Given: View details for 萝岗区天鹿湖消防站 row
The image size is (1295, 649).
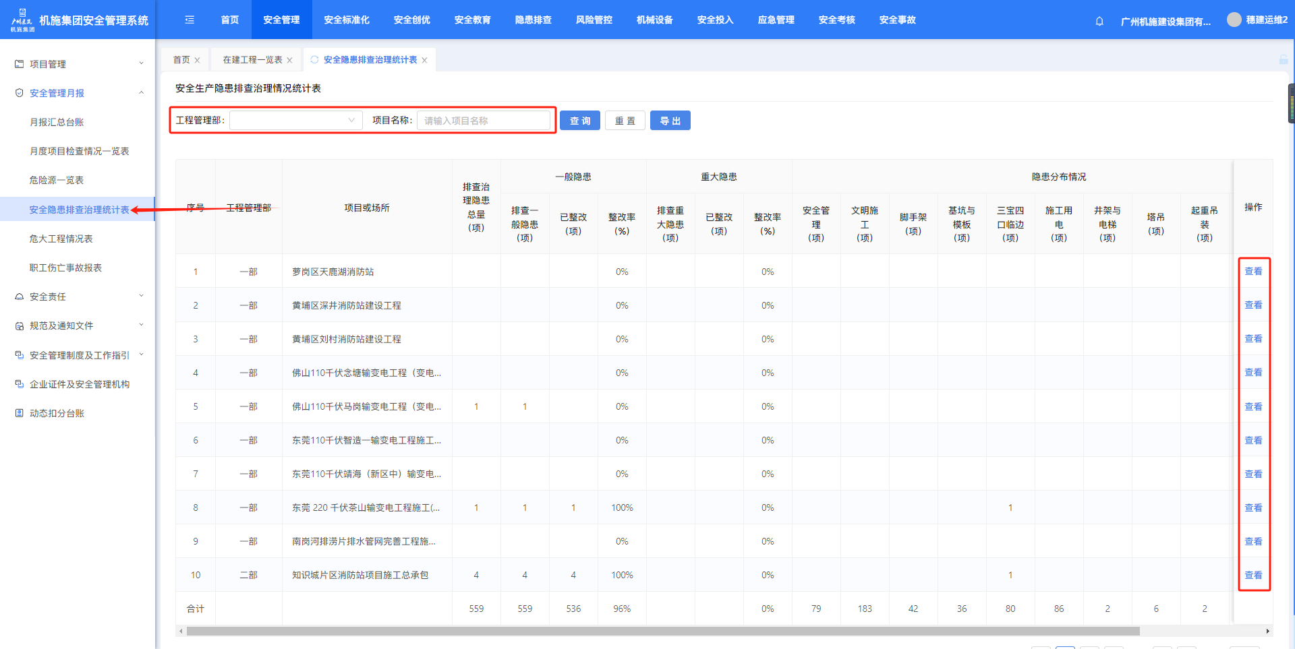Looking at the screenshot, I should click(1253, 271).
